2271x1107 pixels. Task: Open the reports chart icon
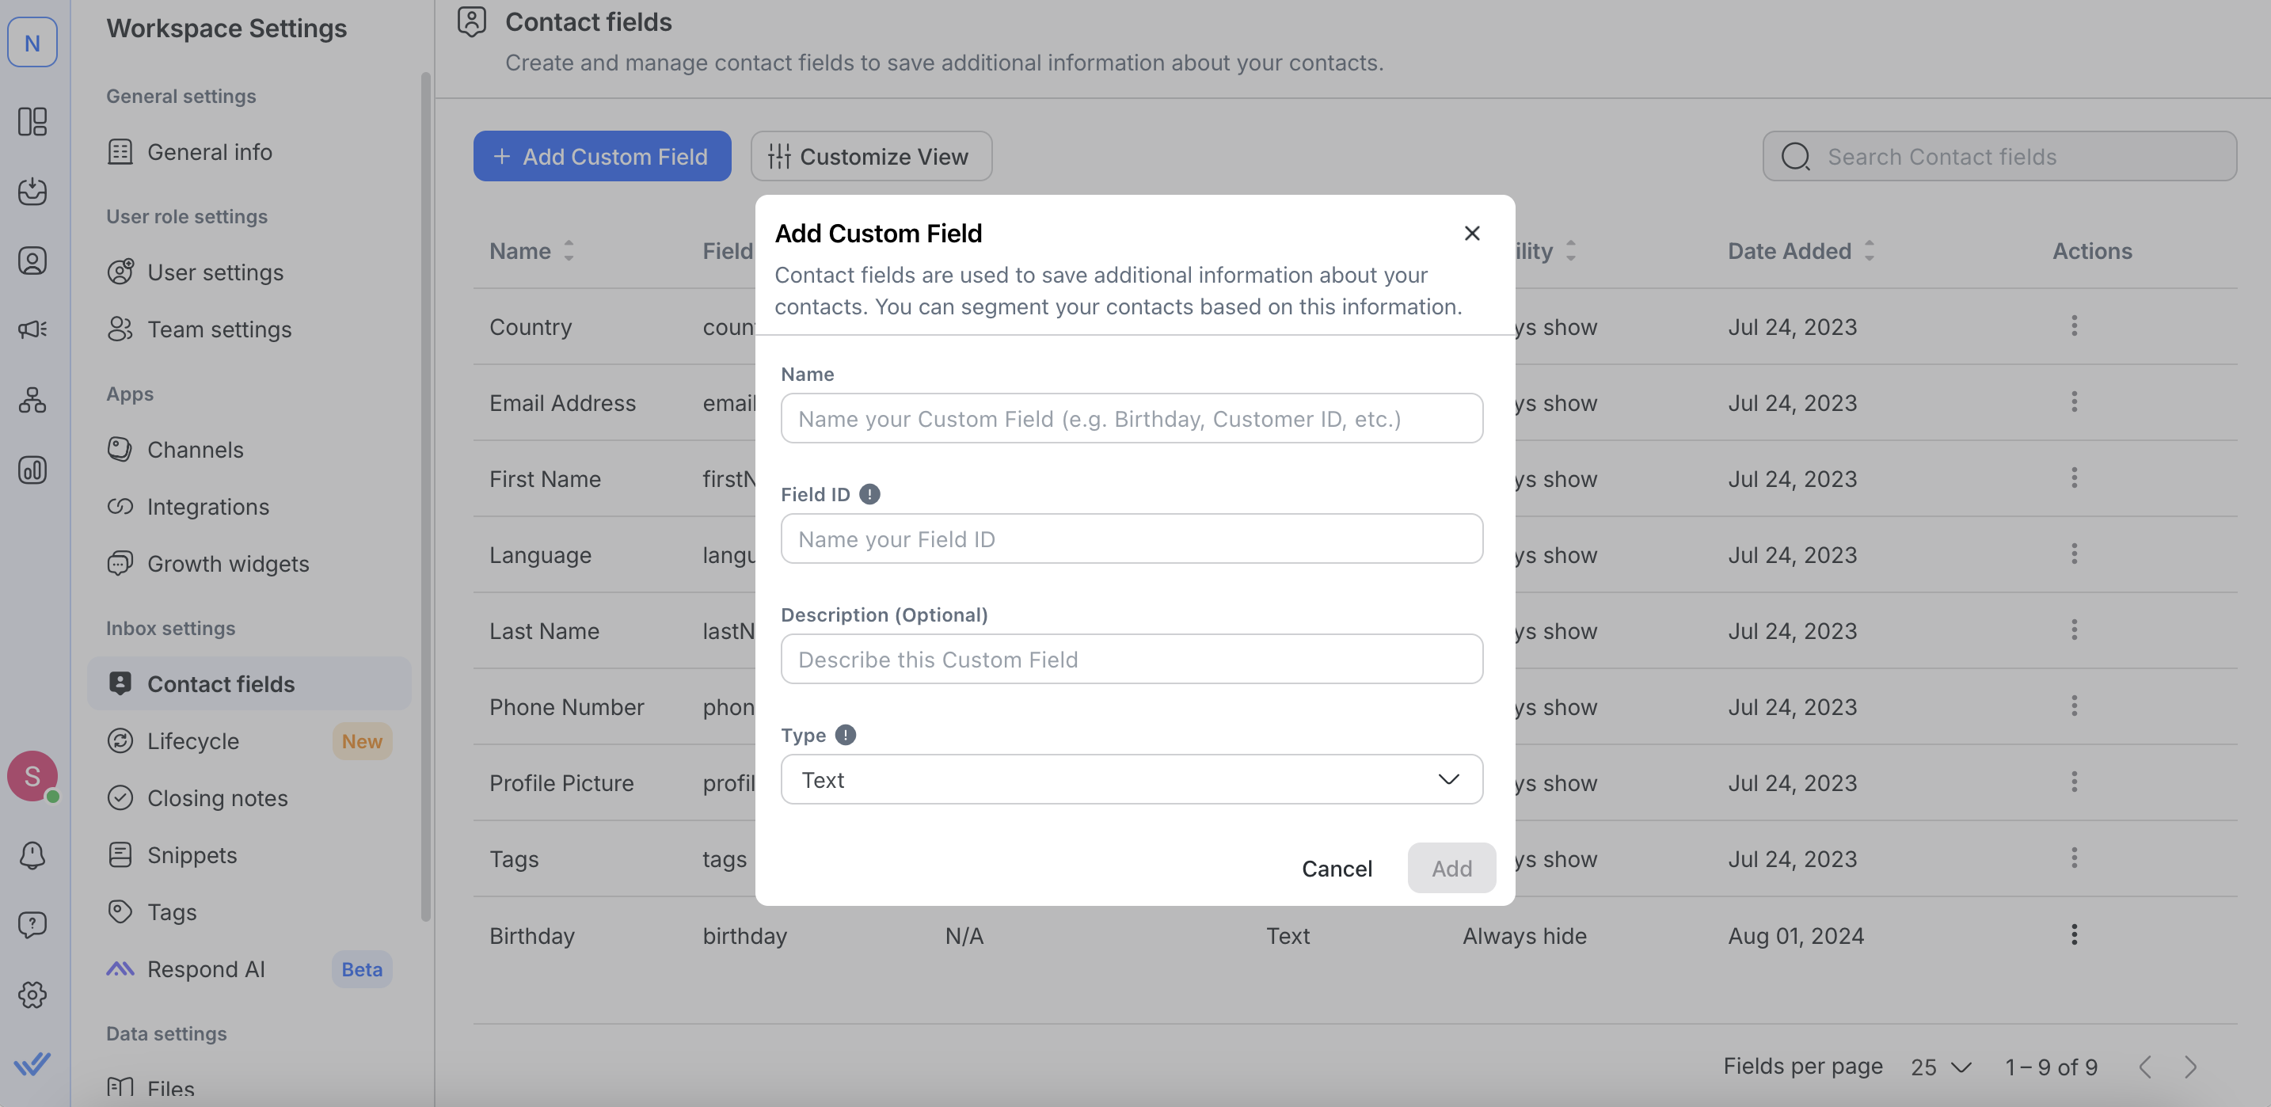(x=32, y=470)
